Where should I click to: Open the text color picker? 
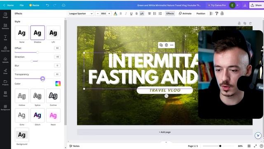pyautogui.click(x=115, y=14)
